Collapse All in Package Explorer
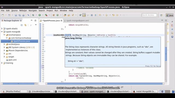This screenshot has height=98, width=175. click(22, 25)
